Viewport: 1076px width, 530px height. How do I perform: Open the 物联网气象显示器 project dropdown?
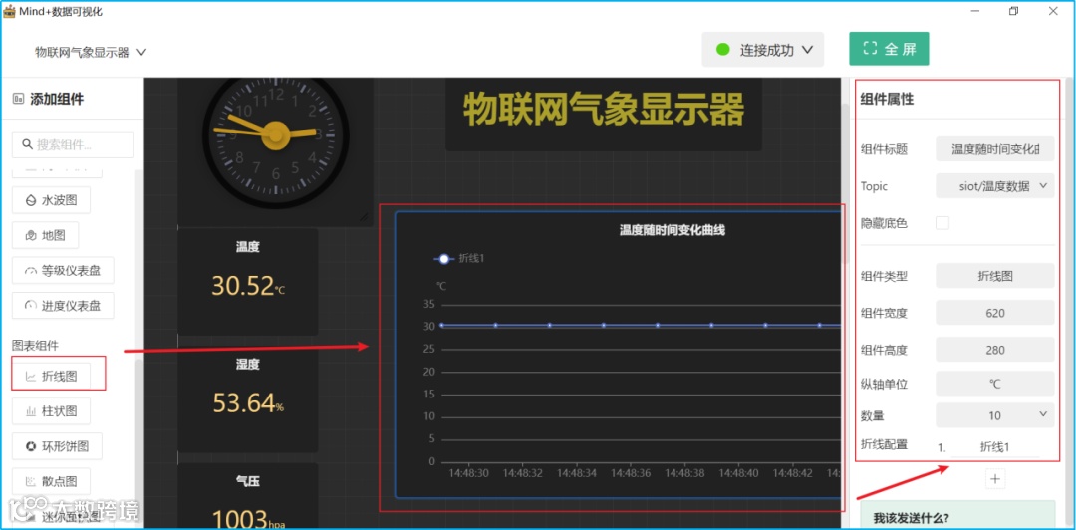tap(91, 52)
